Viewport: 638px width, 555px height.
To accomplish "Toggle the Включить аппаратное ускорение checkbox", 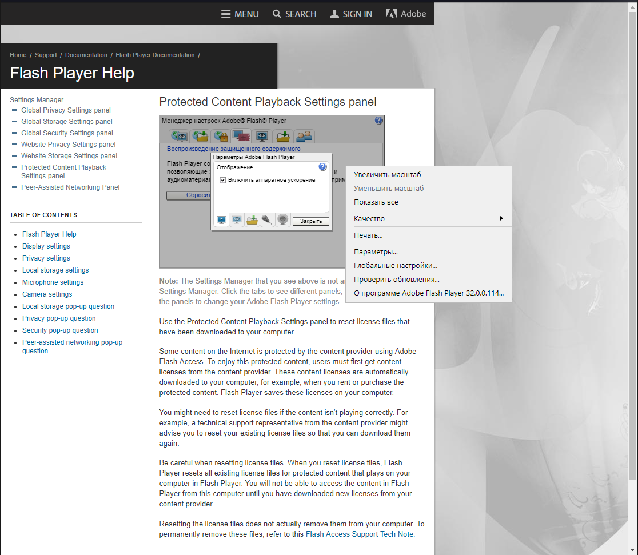I will [x=223, y=180].
